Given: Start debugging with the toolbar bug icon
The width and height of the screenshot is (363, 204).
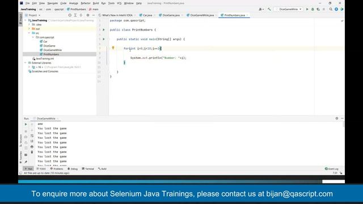Looking at the screenshot, I should click(x=313, y=9).
